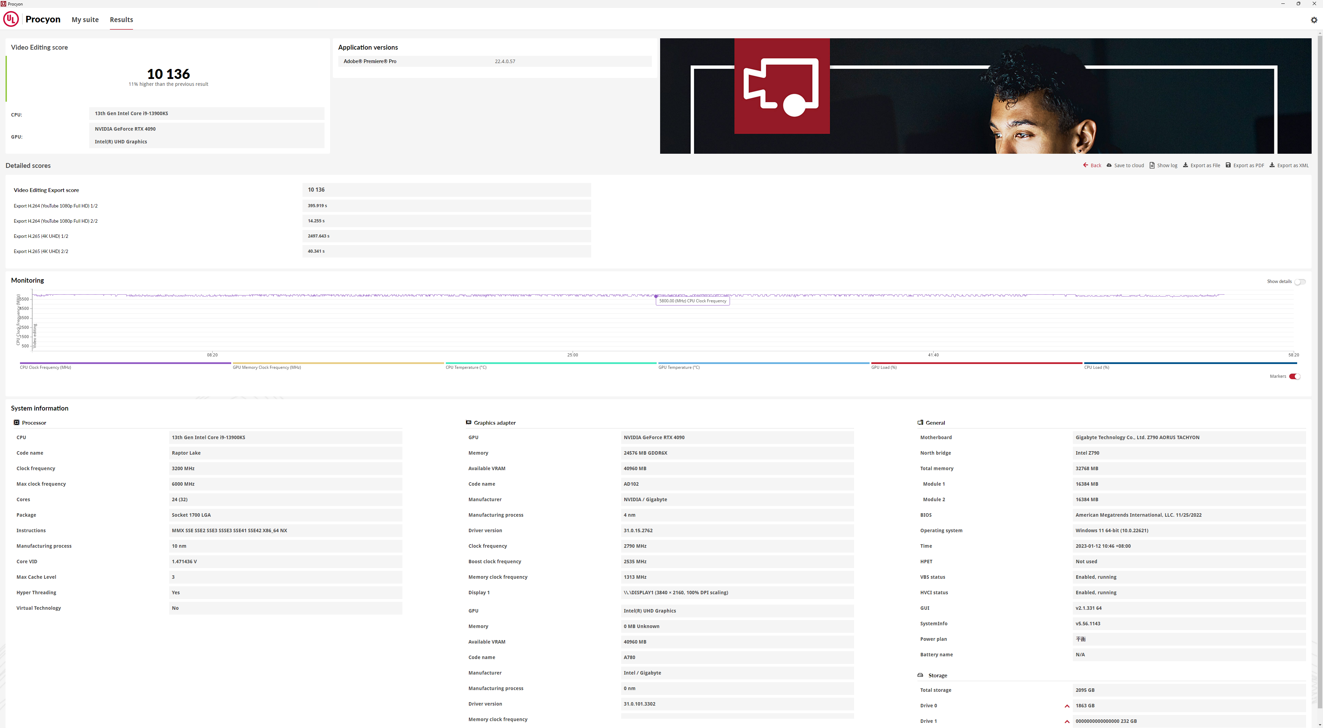Select the Core VID 1.471436 V value
Screen dimensions: 1323x728
click(286, 562)
